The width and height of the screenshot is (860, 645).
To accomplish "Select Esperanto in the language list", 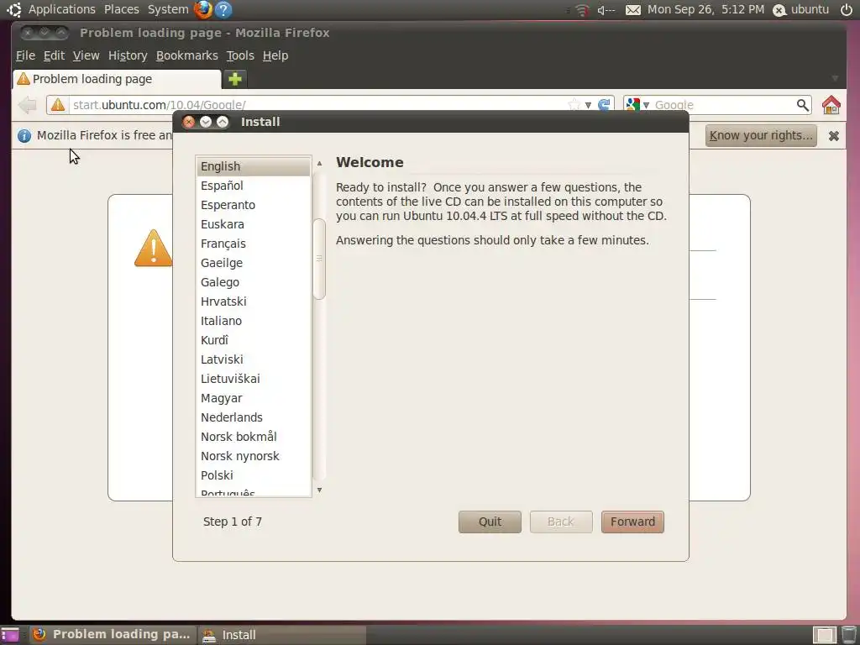I will [x=254, y=205].
